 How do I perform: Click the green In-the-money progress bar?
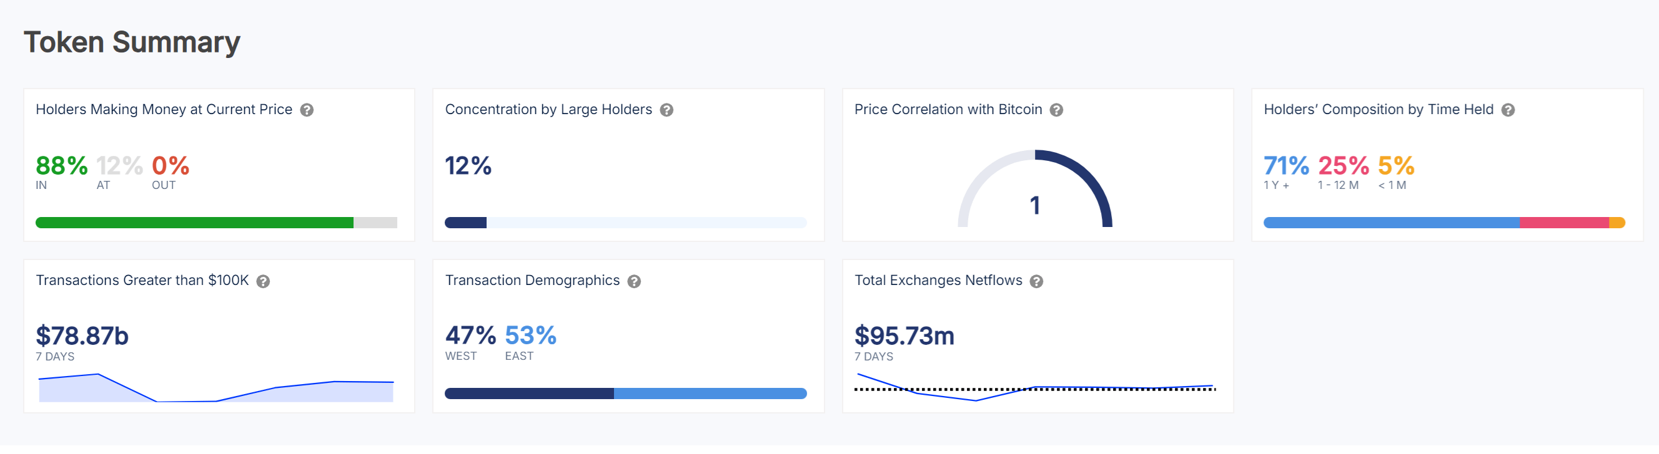tap(194, 223)
